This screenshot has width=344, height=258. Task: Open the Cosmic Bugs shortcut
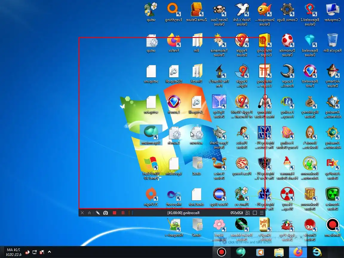(287, 13)
